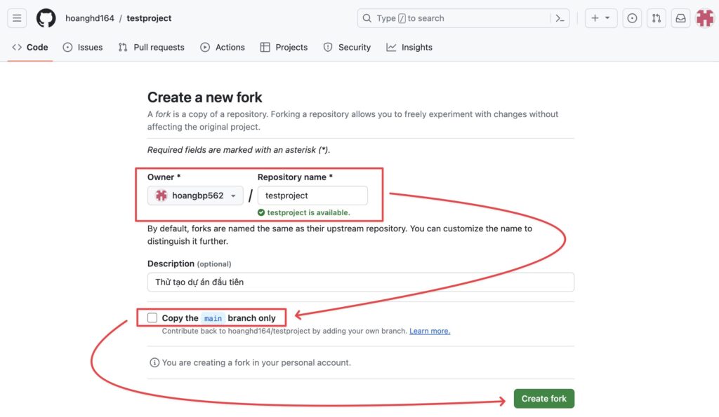Open the hamburger navigation menu
The width and height of the screenshot is (719, 417).
pyautogui.click(x=17, y=18)
